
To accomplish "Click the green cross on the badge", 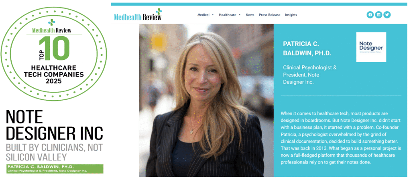I will (x=52, y=22).
